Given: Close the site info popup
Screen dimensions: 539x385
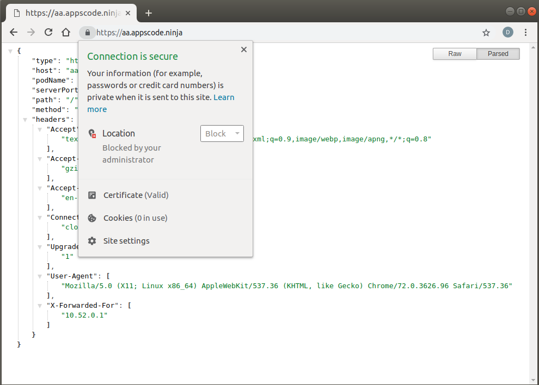Looking at the screenshot, I should 243,49.
